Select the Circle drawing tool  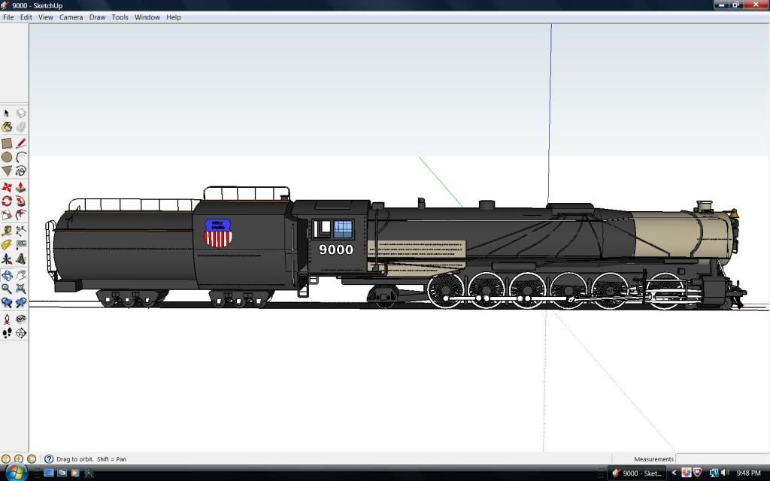tap(6, 157)
